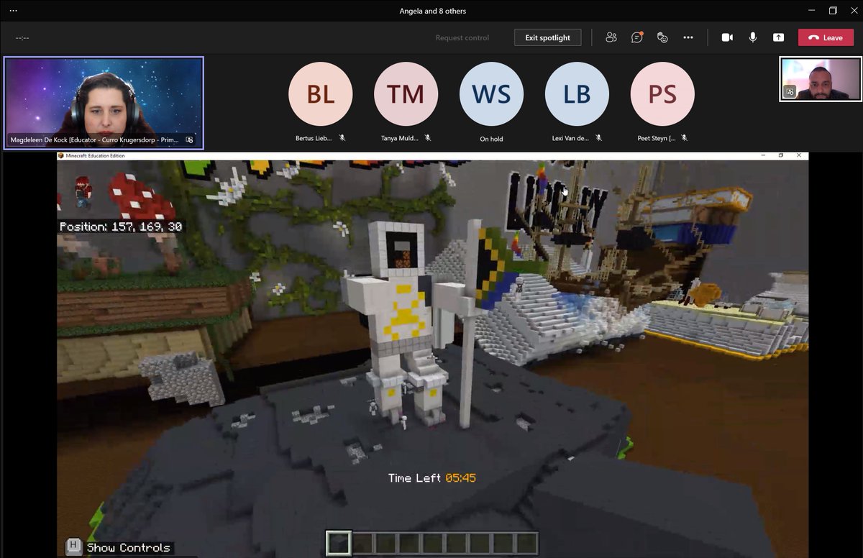
Task: Click the 'Tanya Muld...' name label
Action: point(399,138)
